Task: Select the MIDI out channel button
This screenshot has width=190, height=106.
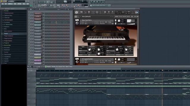Action: [38, 22]
